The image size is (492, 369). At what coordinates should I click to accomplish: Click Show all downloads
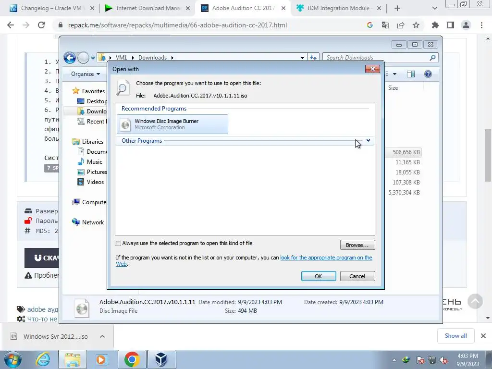455,336
